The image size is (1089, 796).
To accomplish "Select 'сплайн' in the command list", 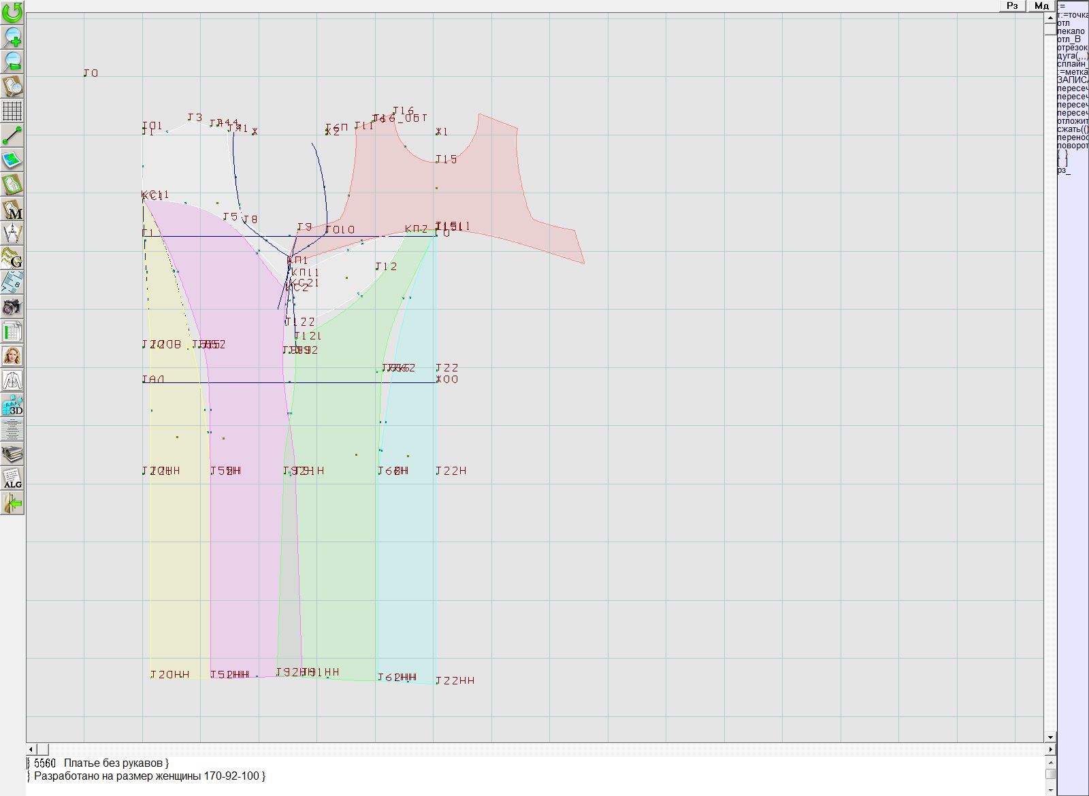I will pyautogui.click(x=1072, y=64).
